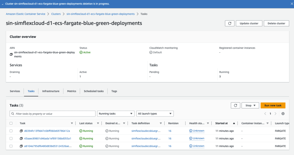The height and width of the screenshot is (155, 294).
Task: Close the deletion in progress banner
Action: pyautogui.click(x=292, y=4)
